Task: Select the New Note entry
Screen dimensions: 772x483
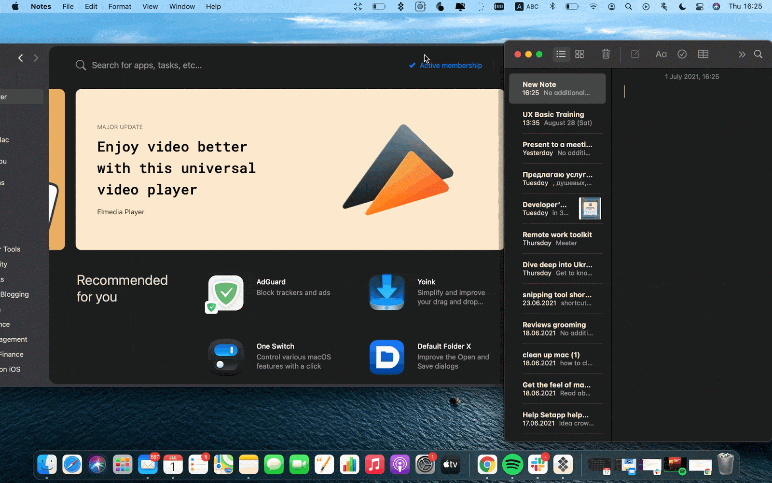Action: click(x=557, y=88)
